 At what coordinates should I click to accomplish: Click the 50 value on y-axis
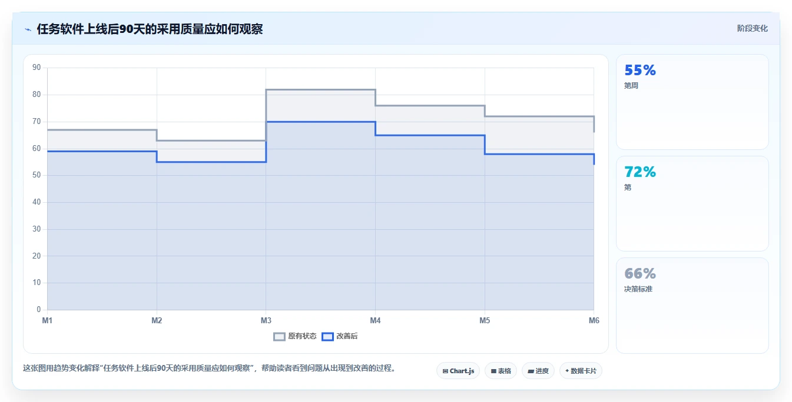coord(37,175)
